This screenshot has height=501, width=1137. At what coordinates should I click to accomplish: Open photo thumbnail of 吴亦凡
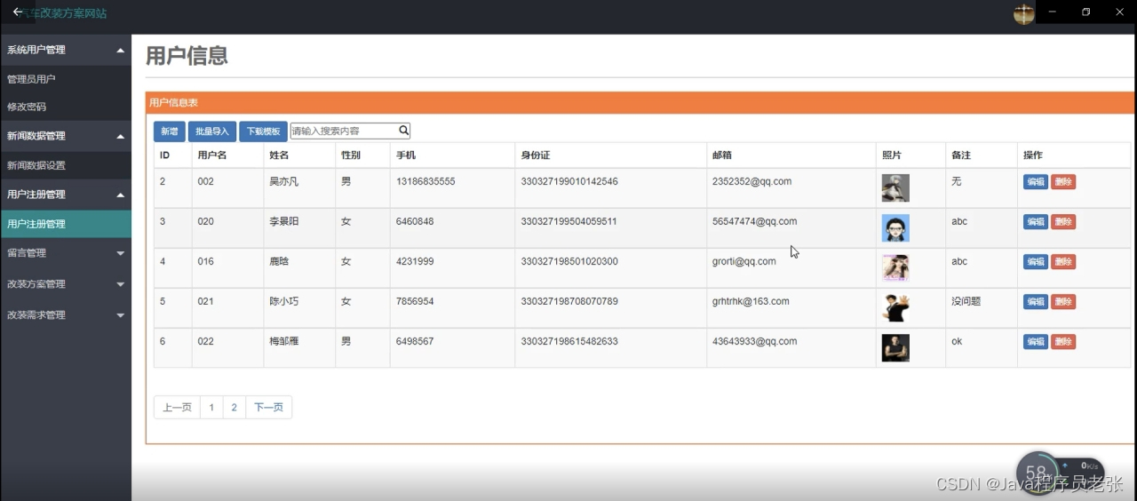coord(895,188)
